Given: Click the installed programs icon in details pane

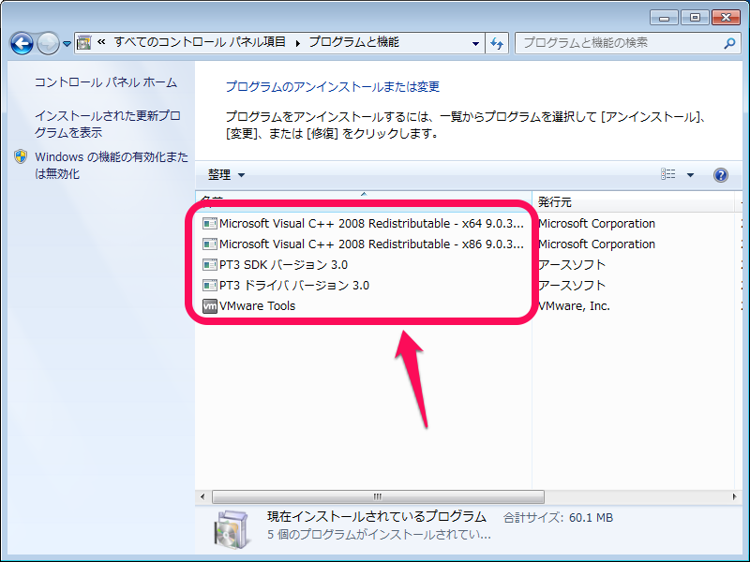Looking at the screenshot, I should [x=231, y=529].
